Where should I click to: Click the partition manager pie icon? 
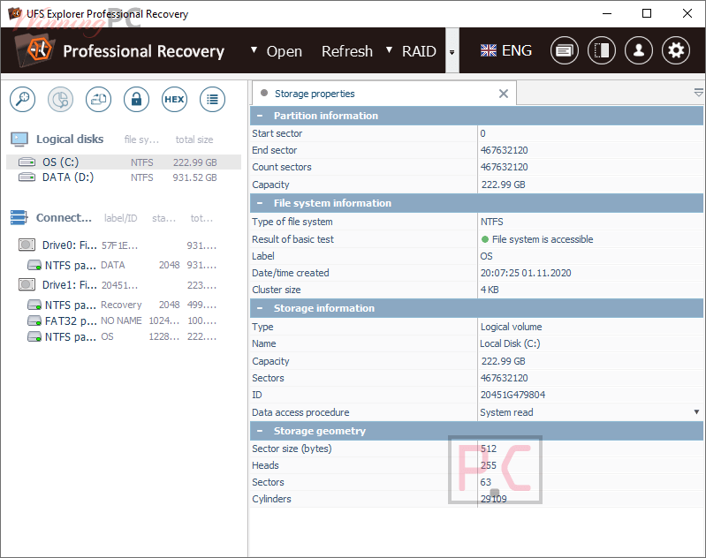[60, 100]
